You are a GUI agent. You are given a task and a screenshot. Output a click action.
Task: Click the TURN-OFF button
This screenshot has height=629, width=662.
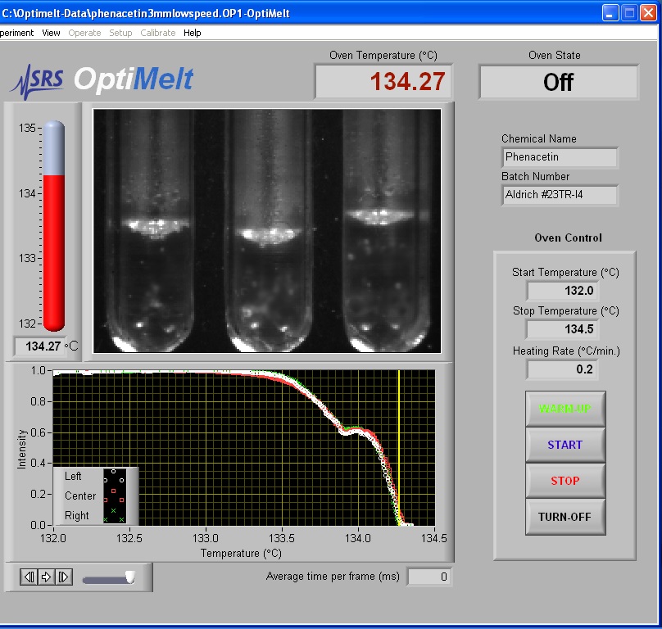coord(565,517)
